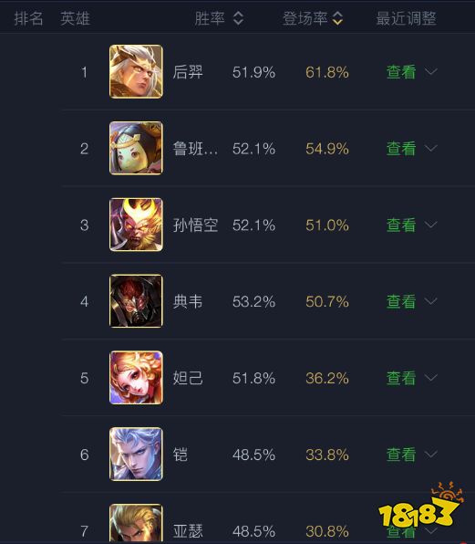The height and width of the screenshot is (544, 475).
Task: Open 后羿 hero portrait
Action: pyautogui.click(x=136, y=72)
